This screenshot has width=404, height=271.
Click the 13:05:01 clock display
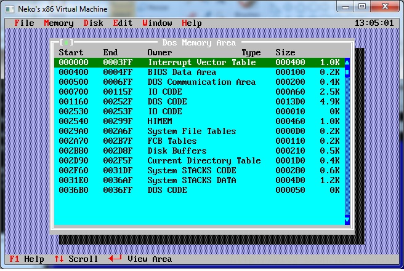(374, 23)
